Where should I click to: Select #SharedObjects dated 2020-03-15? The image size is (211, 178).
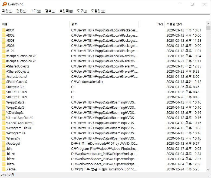click(18, 66)
